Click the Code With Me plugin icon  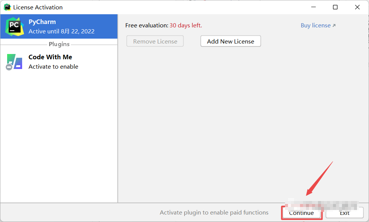(14, 62)
